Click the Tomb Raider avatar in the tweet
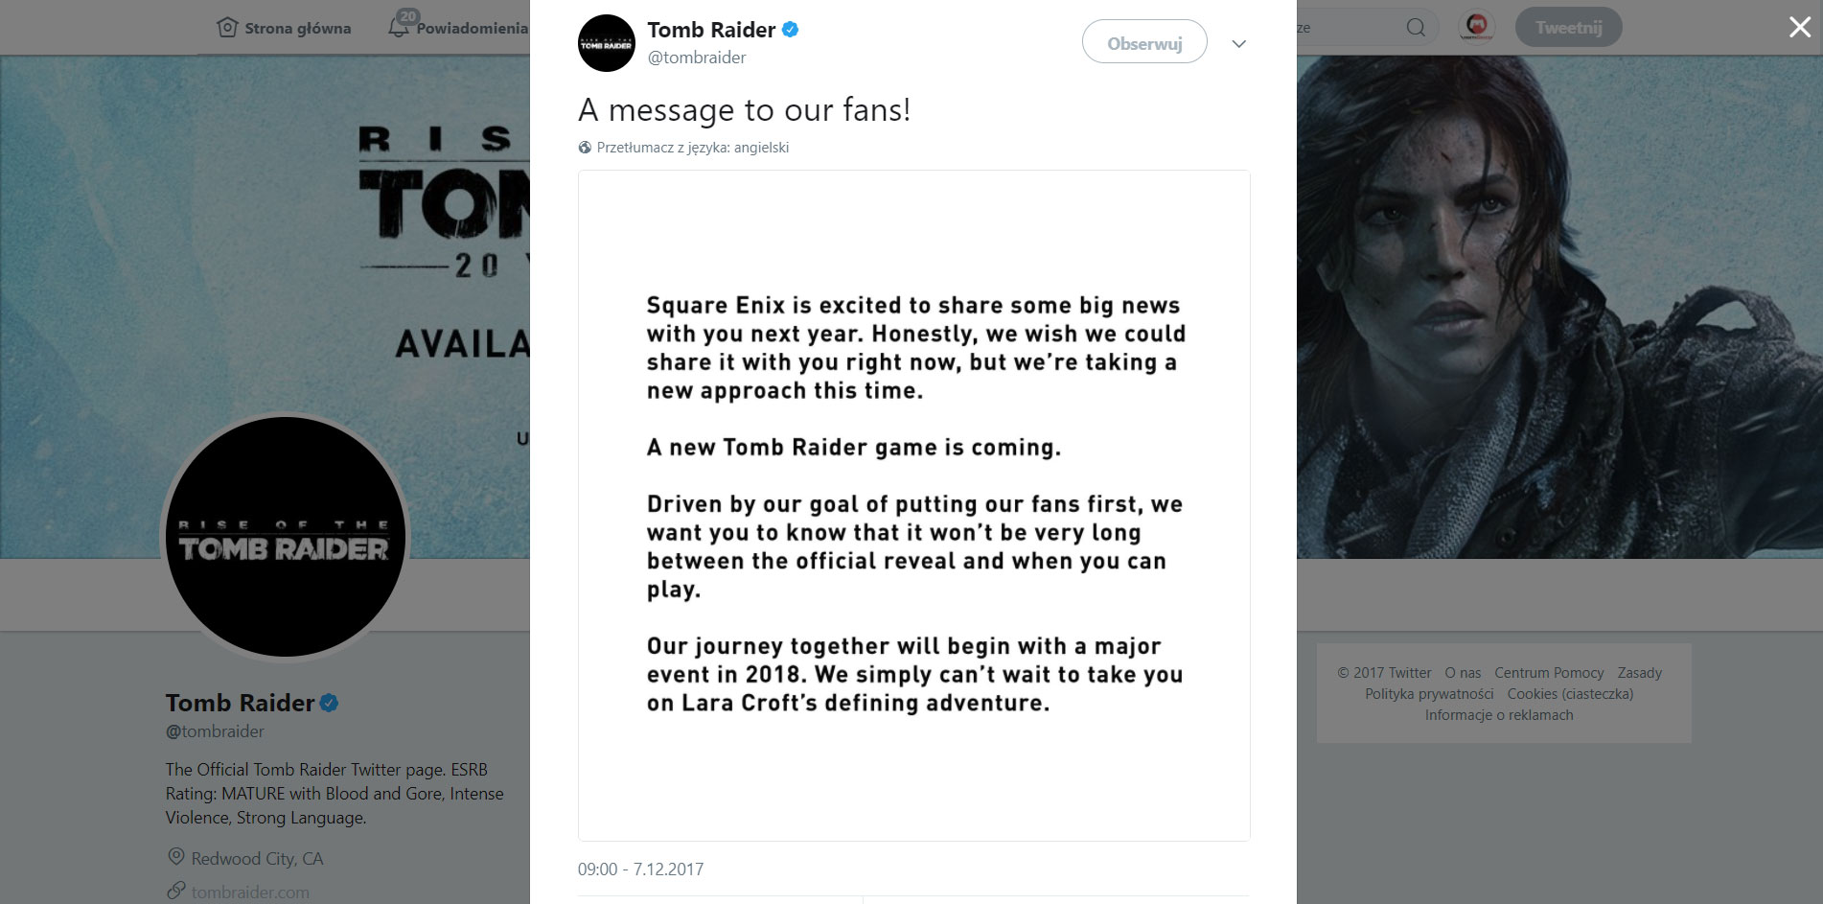Image resolution: width=1823 pixels, height=904 pixels. (606, 43)
